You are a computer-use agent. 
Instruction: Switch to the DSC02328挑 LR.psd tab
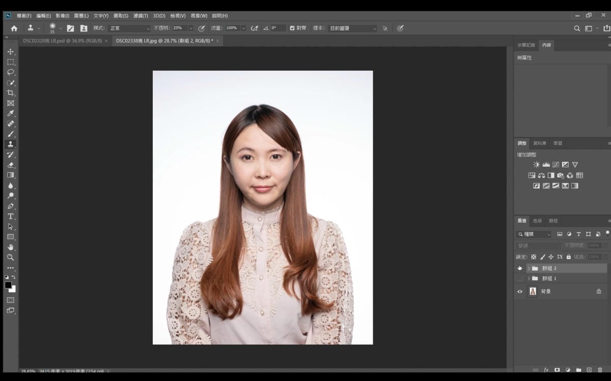pyautogui.click(x=62, y=41)
